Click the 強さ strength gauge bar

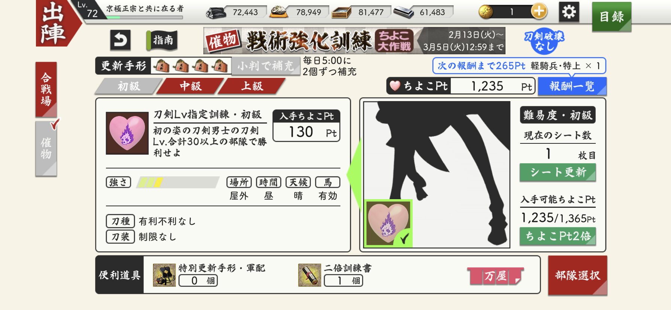178,182
